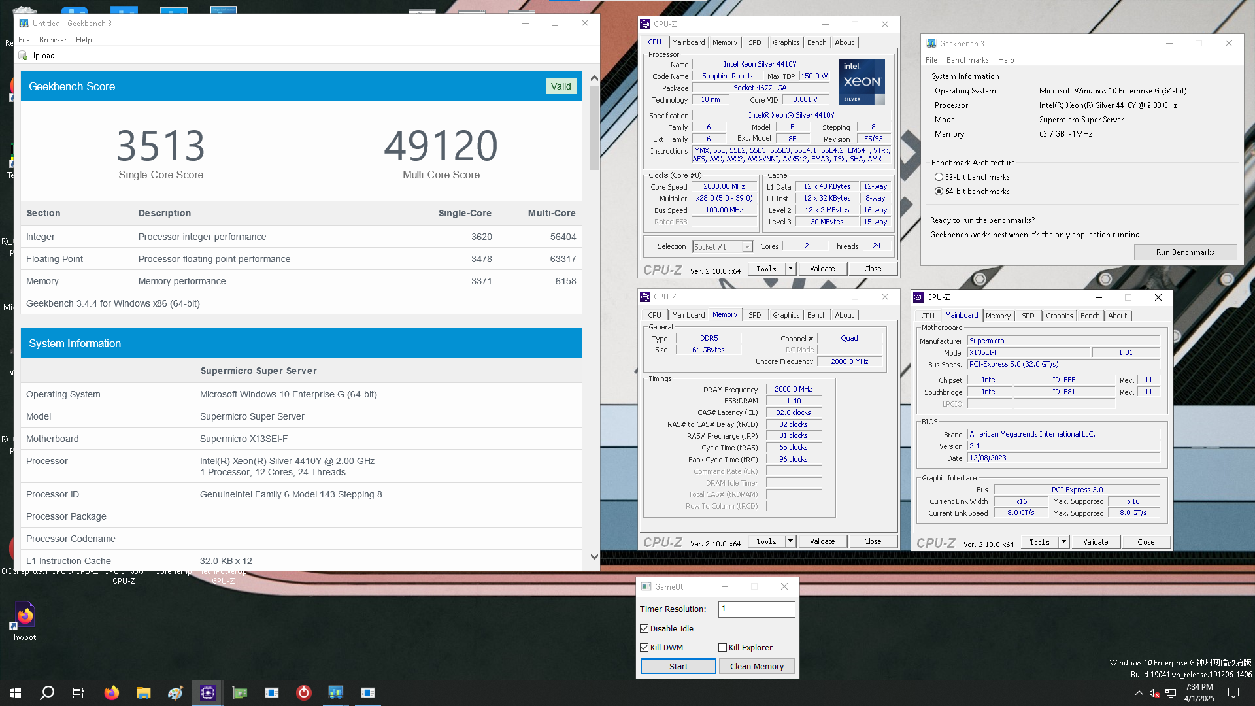This screenshot has height=706, width=1255.
Task: Open the Browser menu in Geekbench results
Action: click(53, 40)
